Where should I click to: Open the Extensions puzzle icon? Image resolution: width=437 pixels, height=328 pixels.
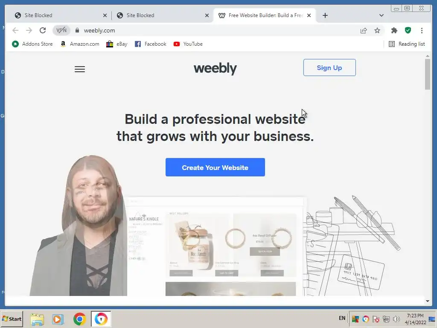pos(394,30)
